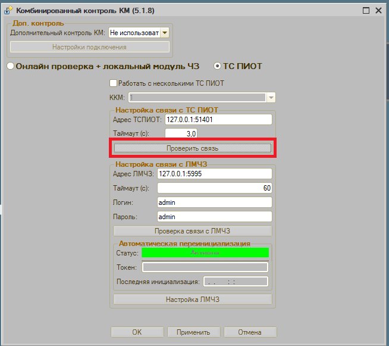Image resolution: width=389 pixels, height=346 pixels.
Task: Click the Применить button
Action: coord(193,332)
